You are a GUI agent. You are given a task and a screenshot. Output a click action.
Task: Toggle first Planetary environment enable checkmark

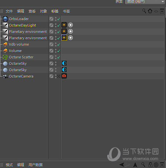tap(59, 32)
